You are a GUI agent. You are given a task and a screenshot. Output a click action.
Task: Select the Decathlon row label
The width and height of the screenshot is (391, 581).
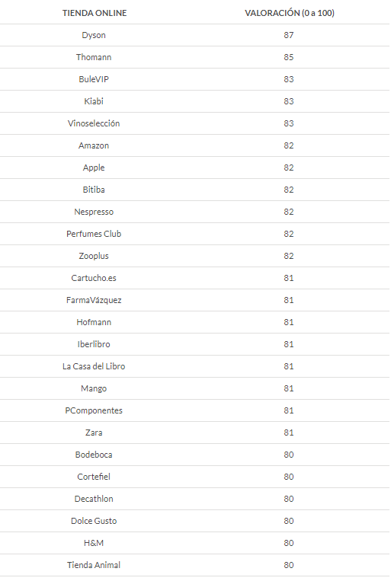coord(94,499)
